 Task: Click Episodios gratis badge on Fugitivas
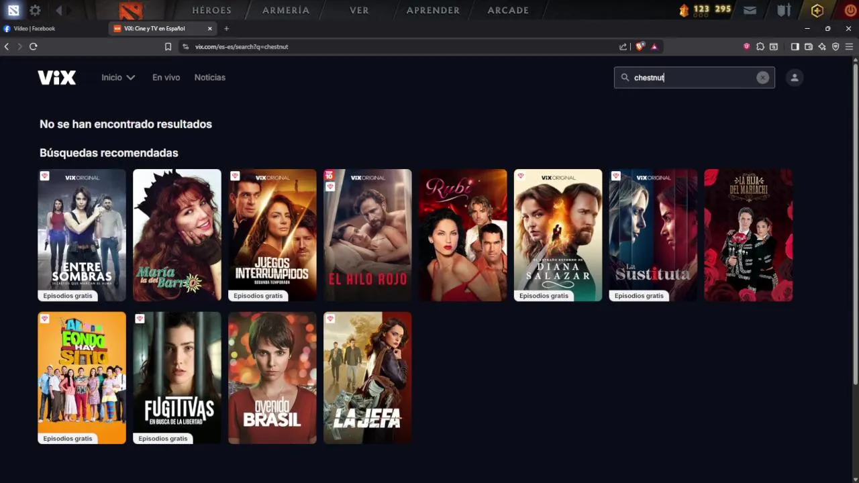point(163,439)
